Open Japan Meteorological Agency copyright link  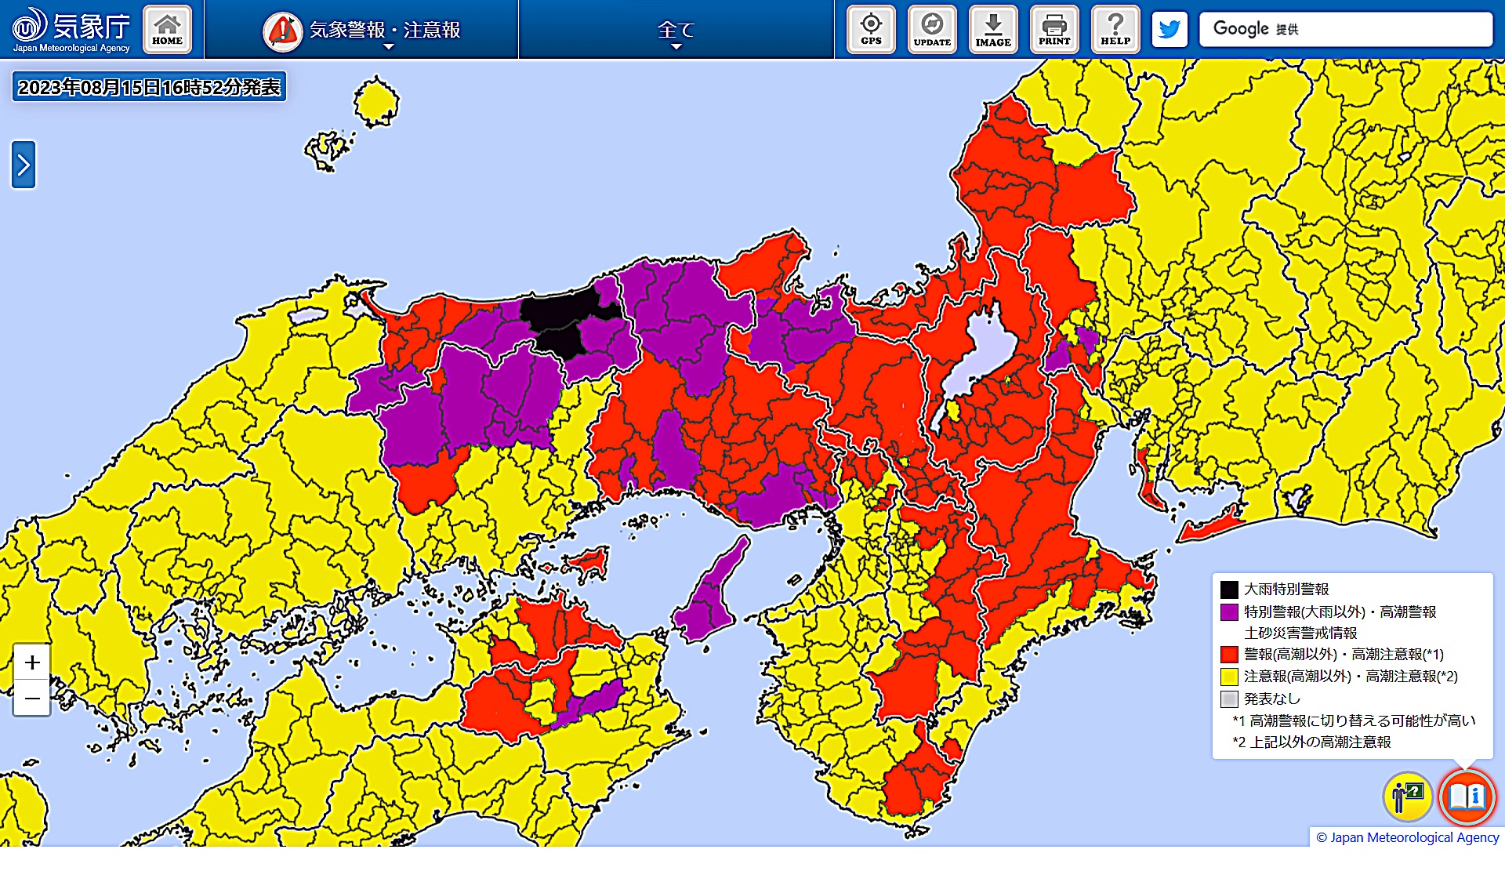tap(1407, 837)
